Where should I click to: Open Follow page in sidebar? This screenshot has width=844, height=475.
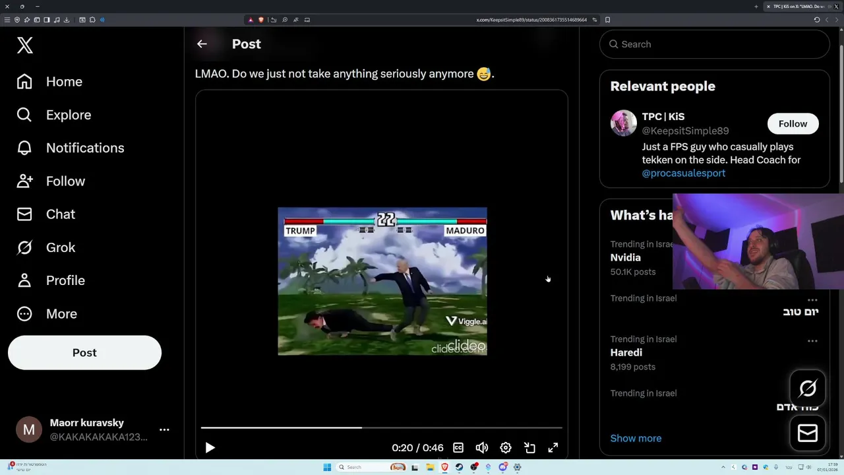[51, 181]
